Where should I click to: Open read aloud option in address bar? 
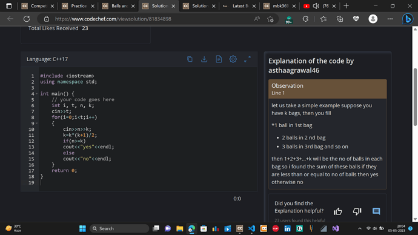click(257, 19)
